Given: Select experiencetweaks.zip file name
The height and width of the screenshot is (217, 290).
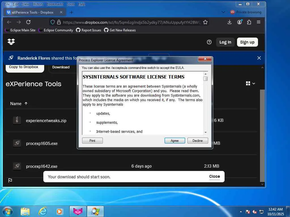Looking at the screenshot, I should (x=46, y=120).
